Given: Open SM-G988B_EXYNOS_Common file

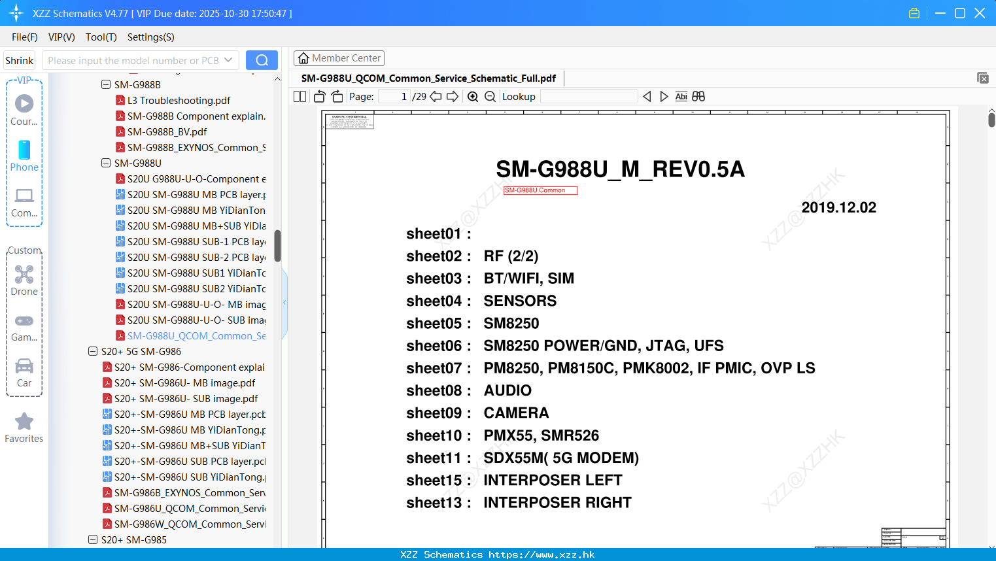Looking at the screenshot, I should click(x=190, y=147).
